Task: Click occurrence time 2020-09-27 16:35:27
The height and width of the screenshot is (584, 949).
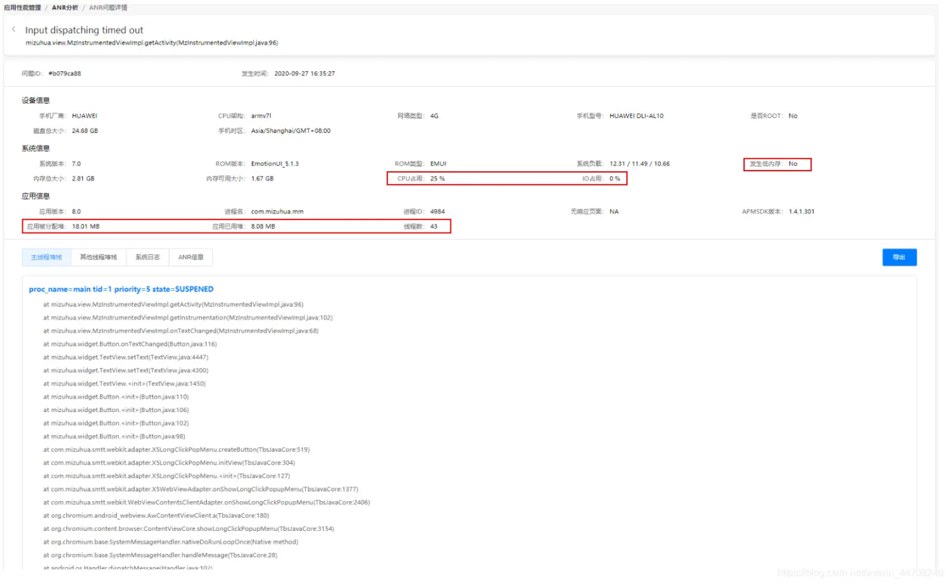Action: pos(304,73)
